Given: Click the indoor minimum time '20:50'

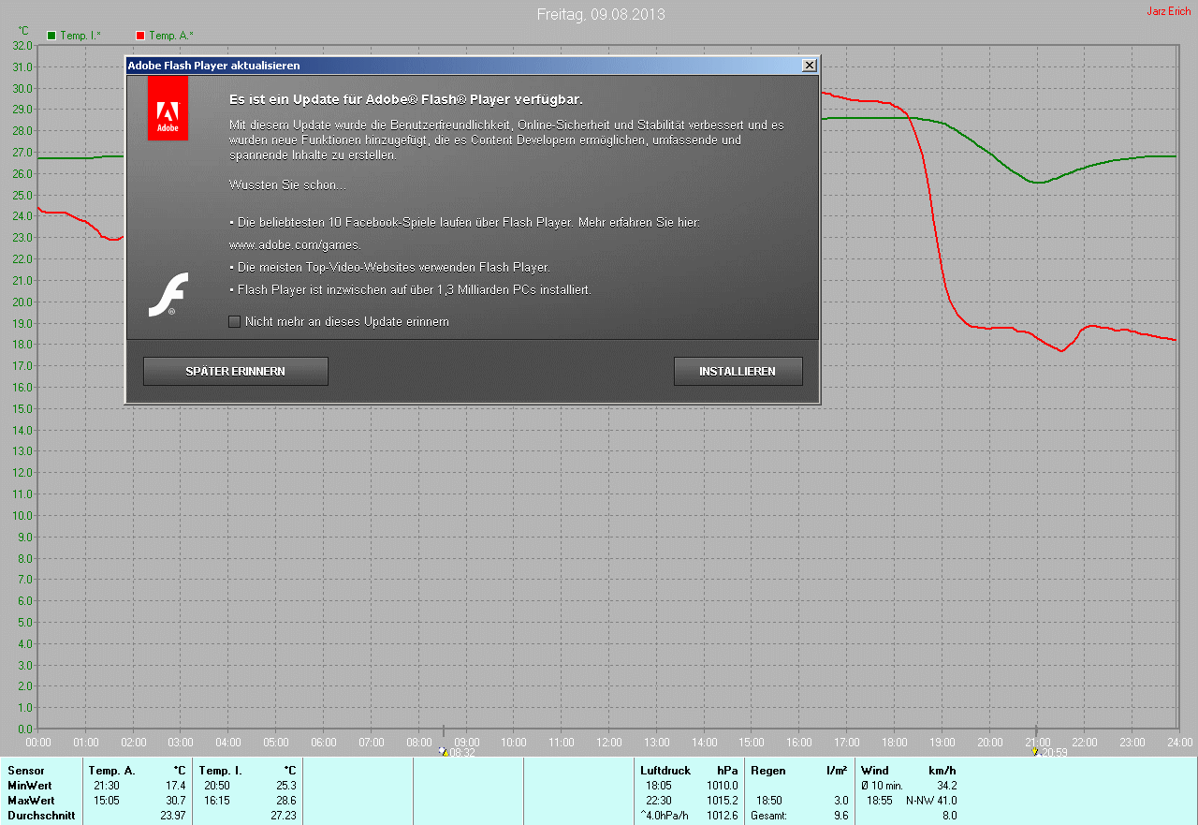Looking at the screenshot, I should pyautogui.click(x=216, y=786).
